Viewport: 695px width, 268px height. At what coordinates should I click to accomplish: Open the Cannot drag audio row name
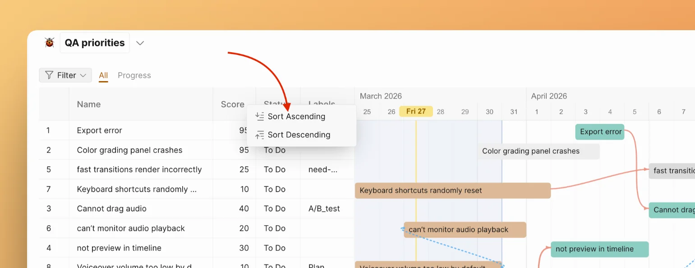point(111,209)
